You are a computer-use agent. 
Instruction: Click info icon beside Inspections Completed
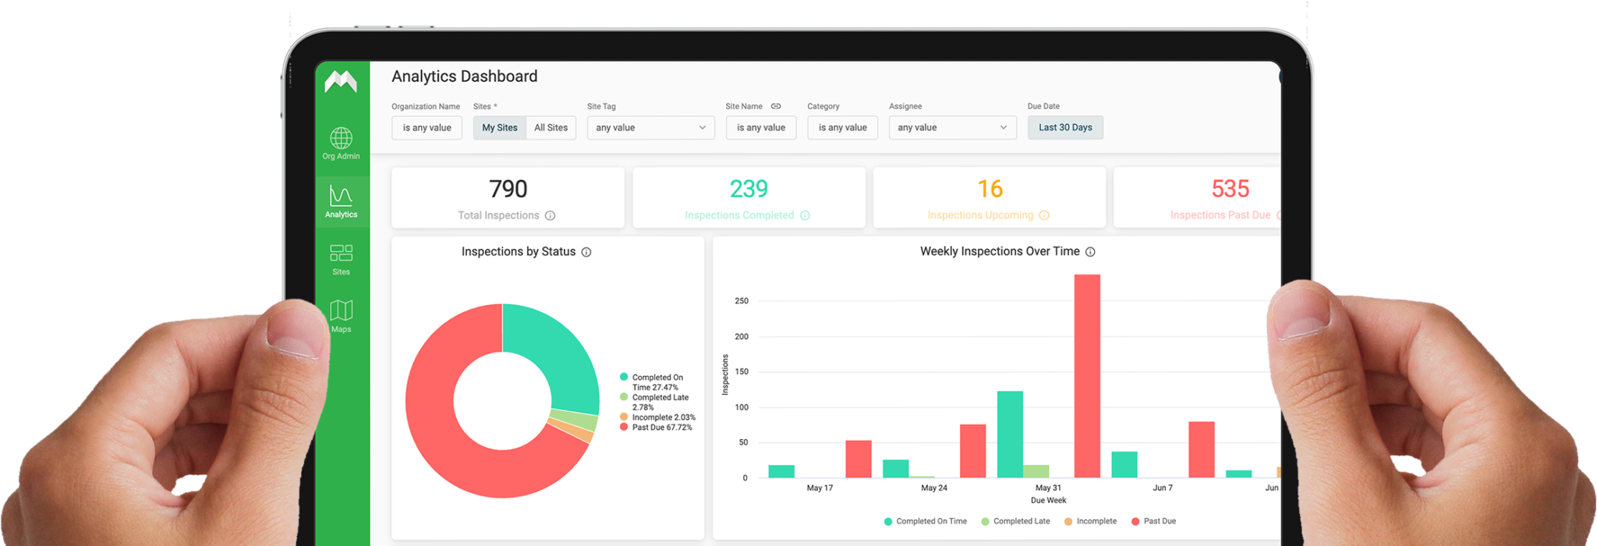click(x=805, y=215)
